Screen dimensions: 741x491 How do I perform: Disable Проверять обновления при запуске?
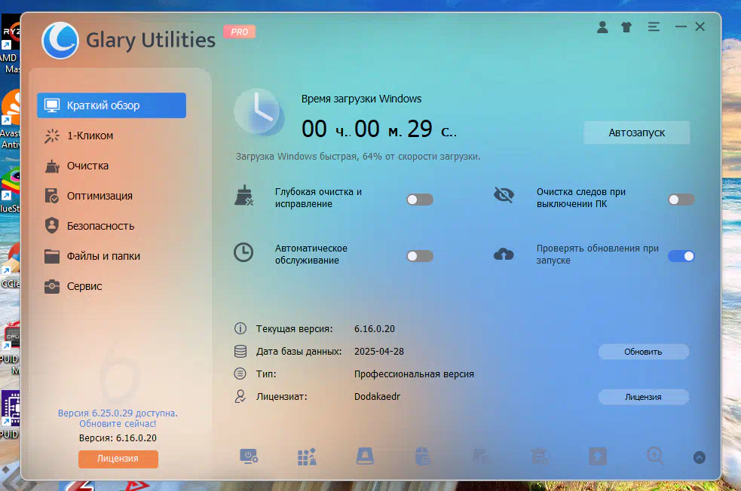[x=681, y=256]
